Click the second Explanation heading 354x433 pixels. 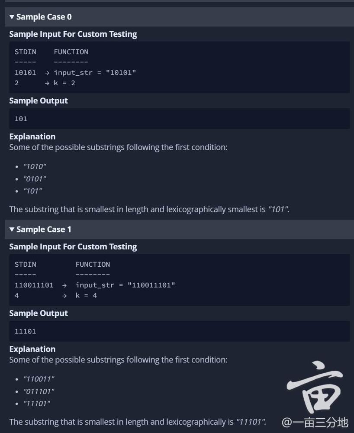pos(32,349)
